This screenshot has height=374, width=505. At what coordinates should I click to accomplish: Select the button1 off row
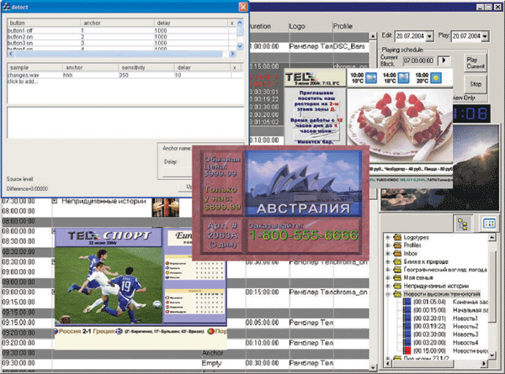[x=122, y=30]
